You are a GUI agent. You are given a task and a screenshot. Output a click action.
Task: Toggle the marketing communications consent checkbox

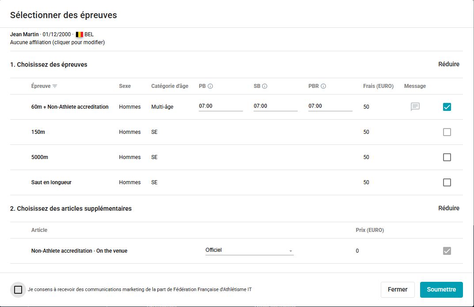tap(18, 289)
